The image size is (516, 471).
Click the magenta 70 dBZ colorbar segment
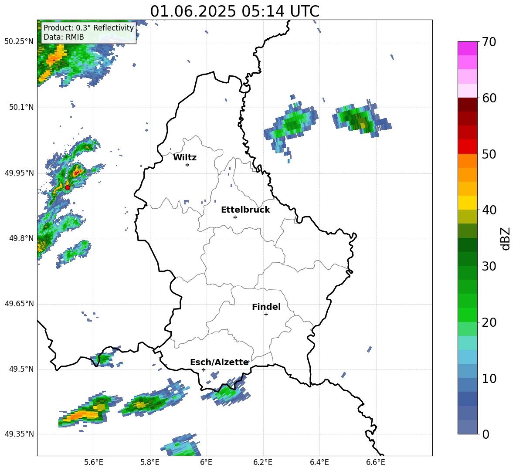tap(467, 48)
